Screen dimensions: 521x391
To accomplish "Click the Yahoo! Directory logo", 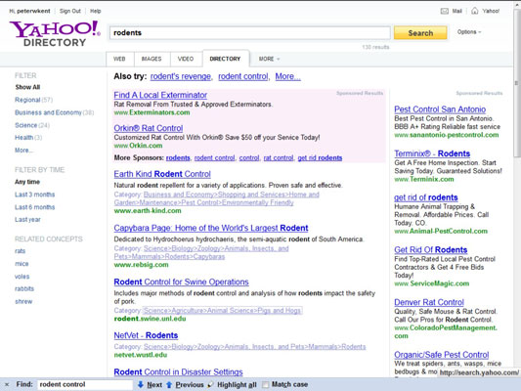I will pos(55,33).
